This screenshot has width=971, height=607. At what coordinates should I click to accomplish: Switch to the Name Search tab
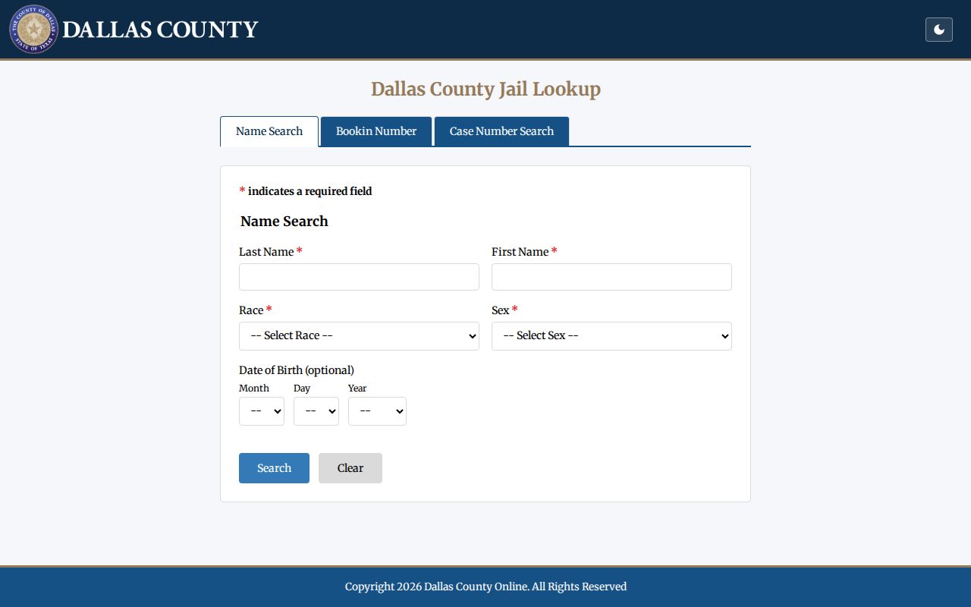click(269, 131)
